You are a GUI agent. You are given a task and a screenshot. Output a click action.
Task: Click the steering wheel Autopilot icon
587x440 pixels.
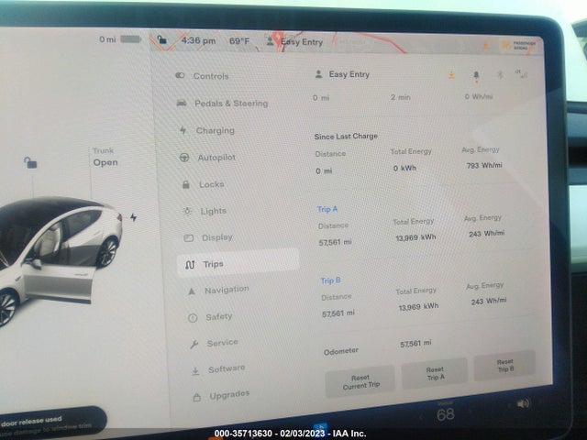[x=184, y=158]
